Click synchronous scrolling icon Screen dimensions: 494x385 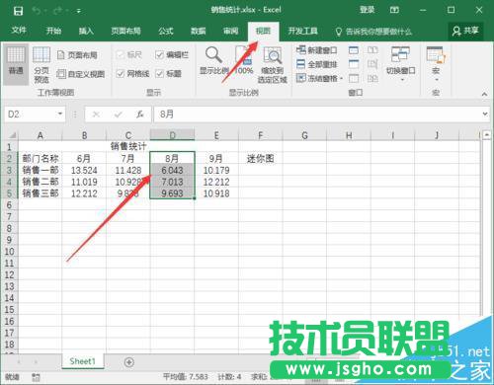pyautogui.click(x=372, y=64)
